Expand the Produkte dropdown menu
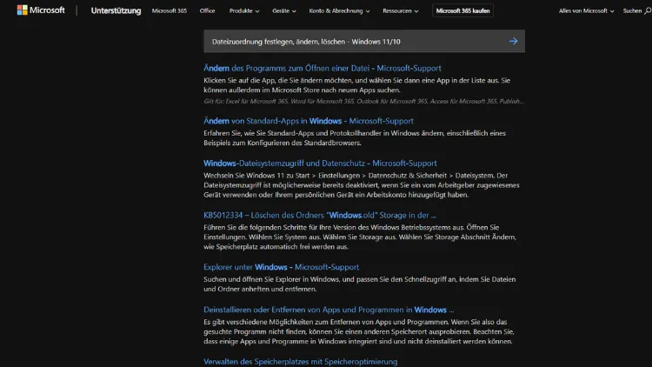Screen dimensions: 652x367 tap(244, 10)
